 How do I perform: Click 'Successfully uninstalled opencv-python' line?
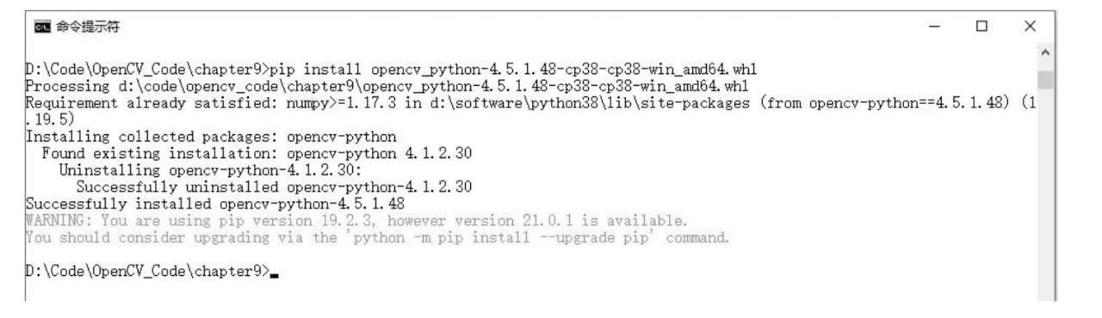coord(274,187)
